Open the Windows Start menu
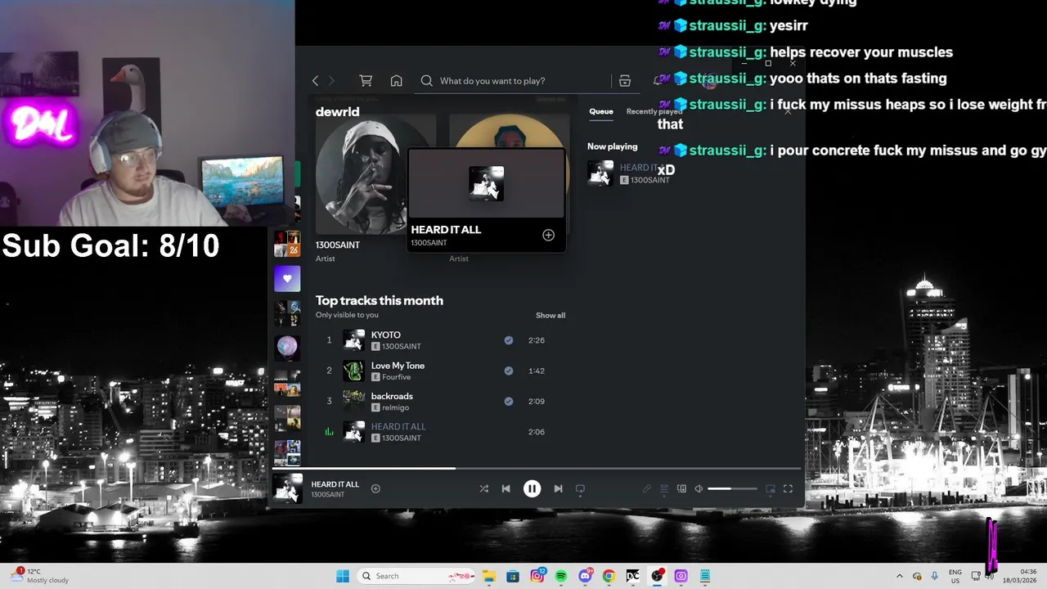The image size is (1047, 589). pos(343,576)
